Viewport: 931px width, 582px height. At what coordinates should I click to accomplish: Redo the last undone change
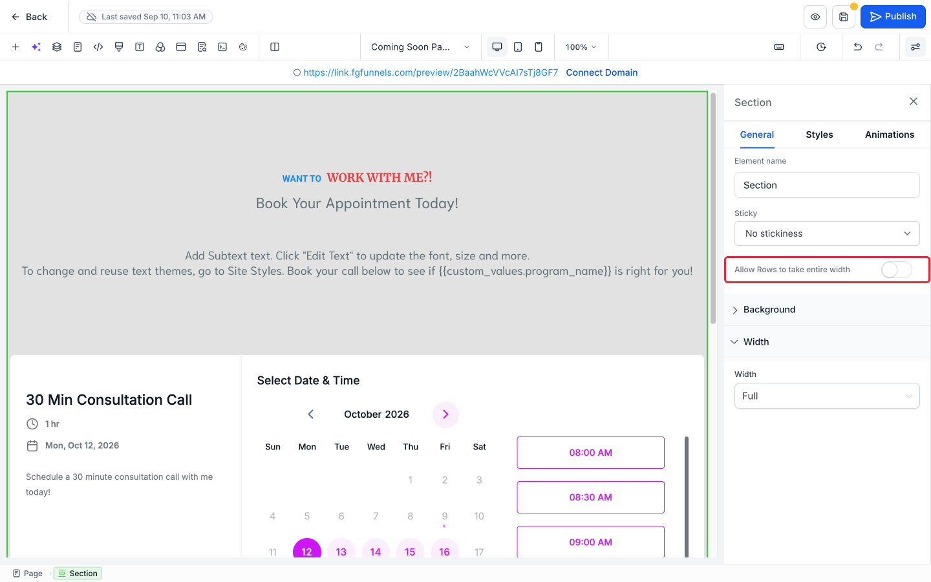coord(879,47)
